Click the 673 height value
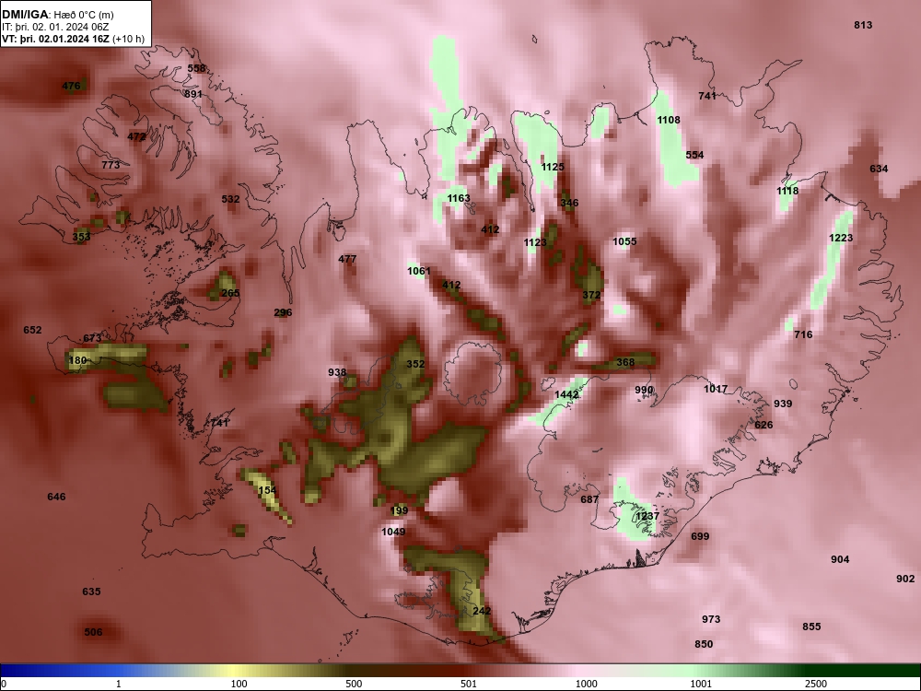The width and height of the screenshot is (921, 691). pyautogui.click(x=92, y=338)
